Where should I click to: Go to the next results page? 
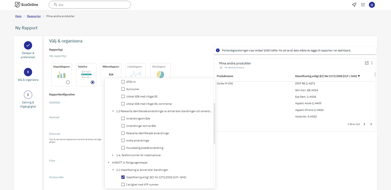point(371,124)
